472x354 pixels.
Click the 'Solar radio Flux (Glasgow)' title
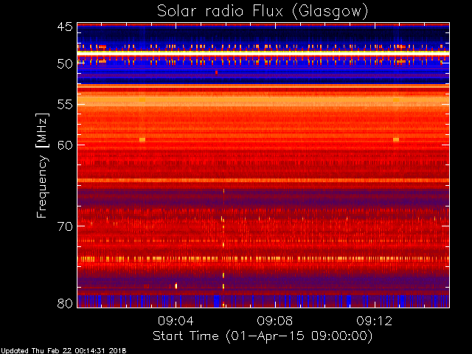[x=263, y=12]
